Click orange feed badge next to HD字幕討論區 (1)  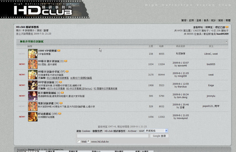(x=60, y=82)
